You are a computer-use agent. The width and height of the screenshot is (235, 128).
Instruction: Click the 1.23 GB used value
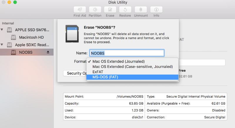click(137, 110)
